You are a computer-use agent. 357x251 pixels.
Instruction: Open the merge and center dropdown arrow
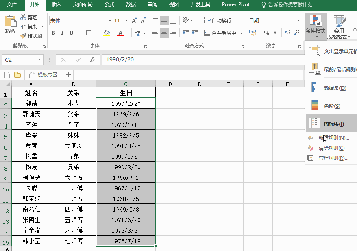(242, 33)
